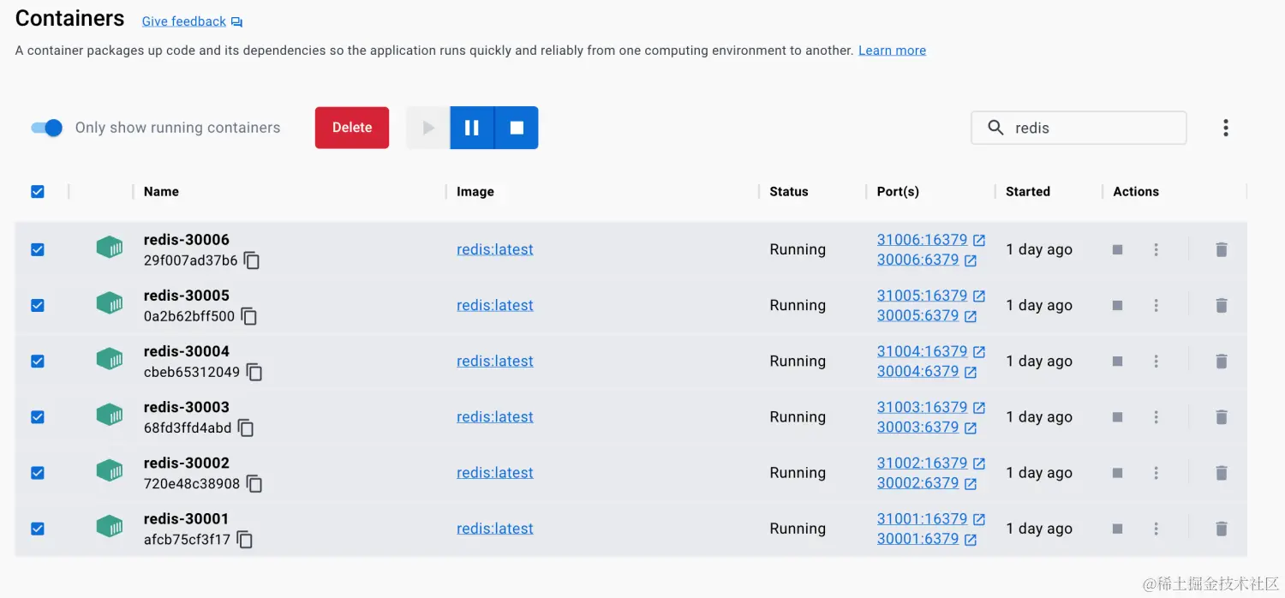
Task: Stop the redis-30001 container
Action: pos(1117,529)
